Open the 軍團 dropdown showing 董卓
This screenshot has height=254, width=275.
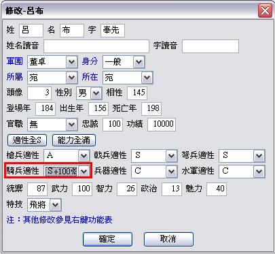coord(52,62)
